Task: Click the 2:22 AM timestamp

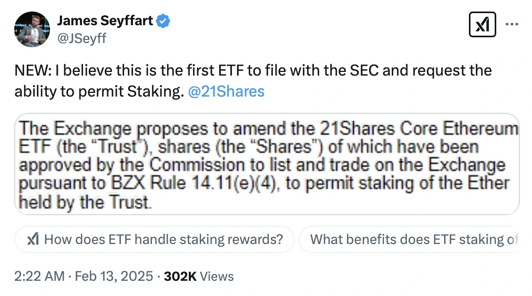Action: coord(39,276)
